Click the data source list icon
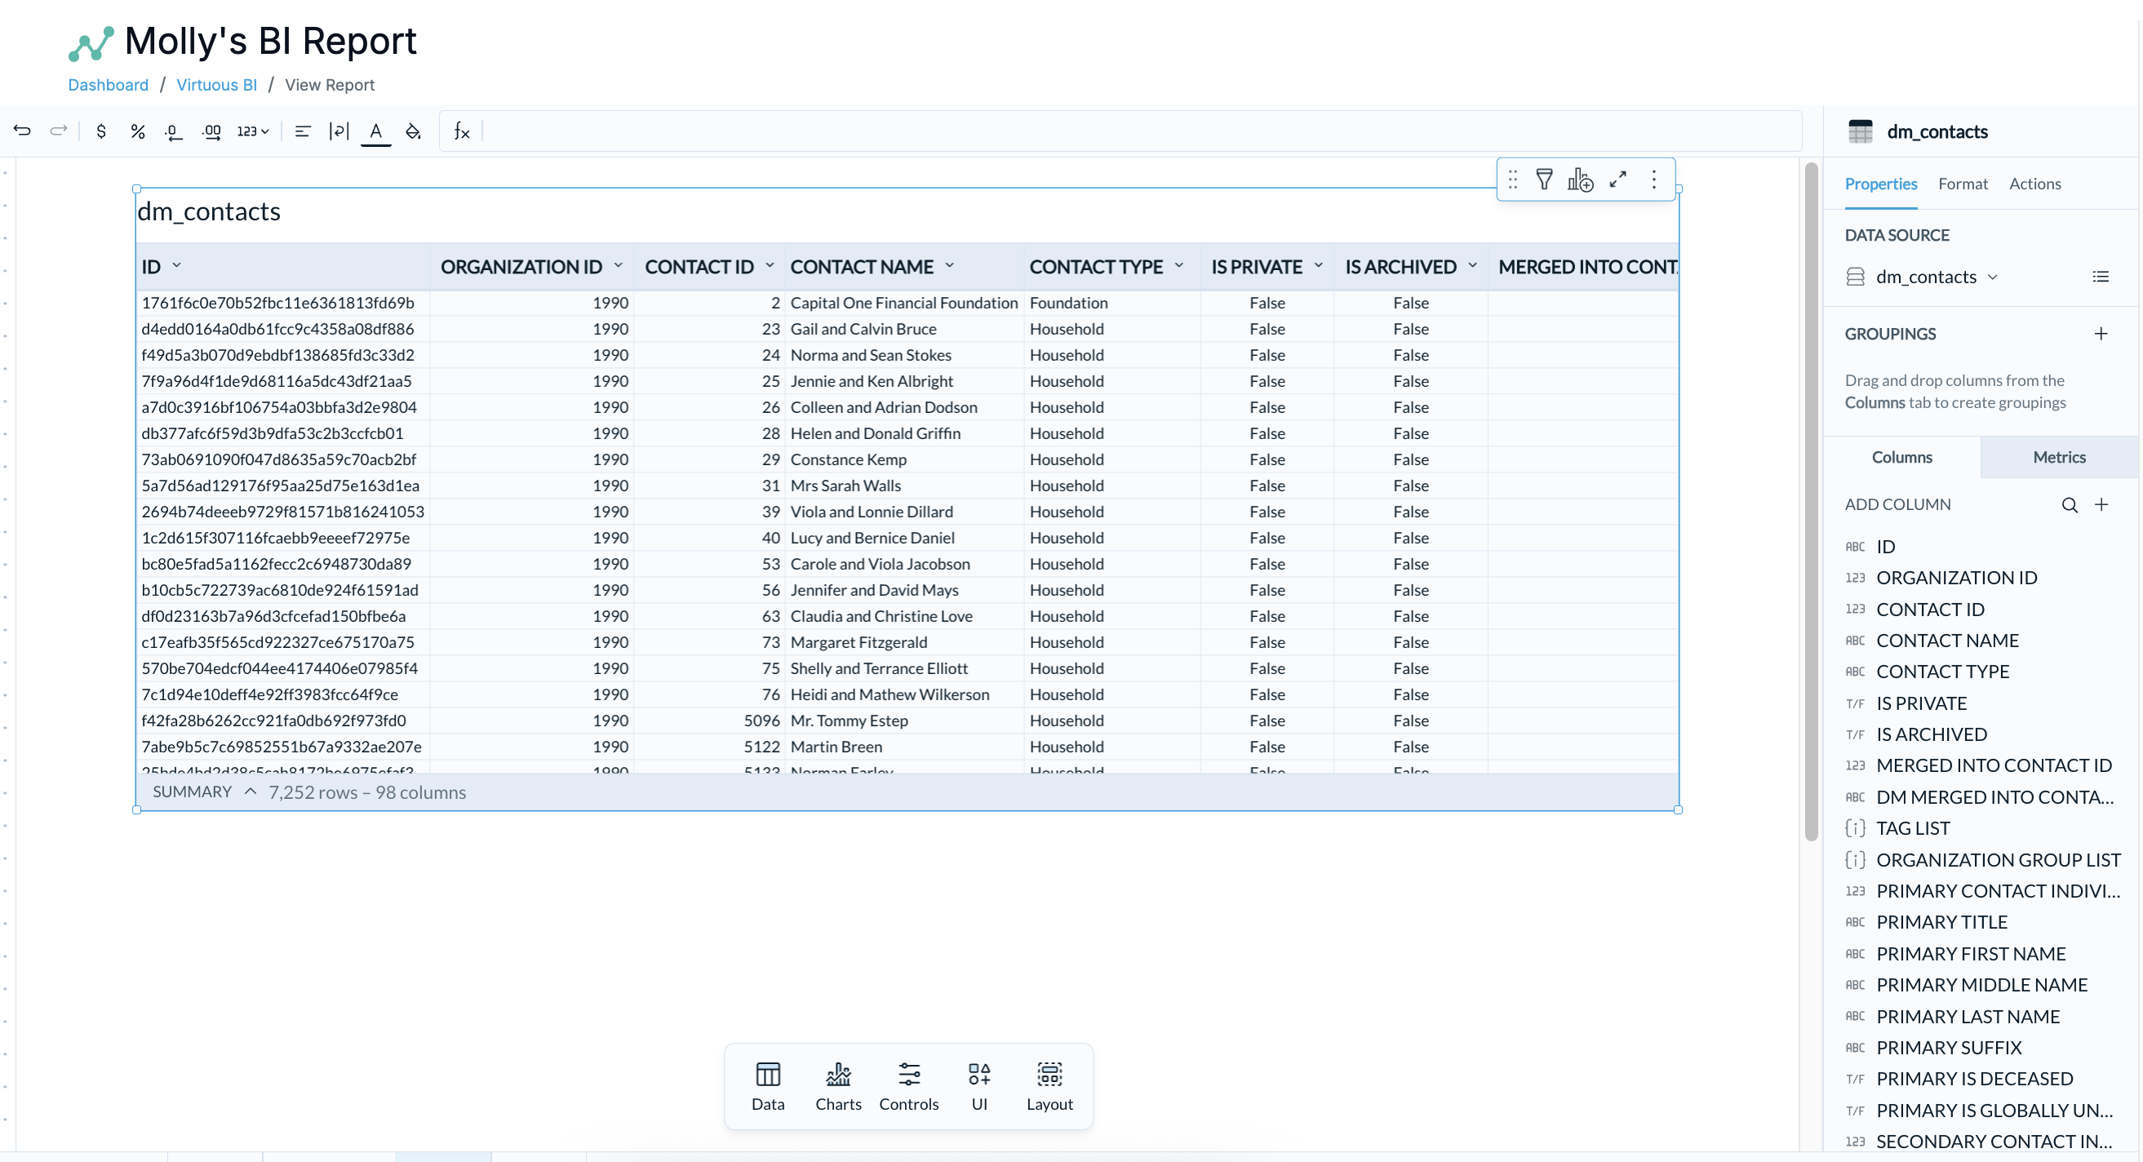 [x=2101, y=276]
